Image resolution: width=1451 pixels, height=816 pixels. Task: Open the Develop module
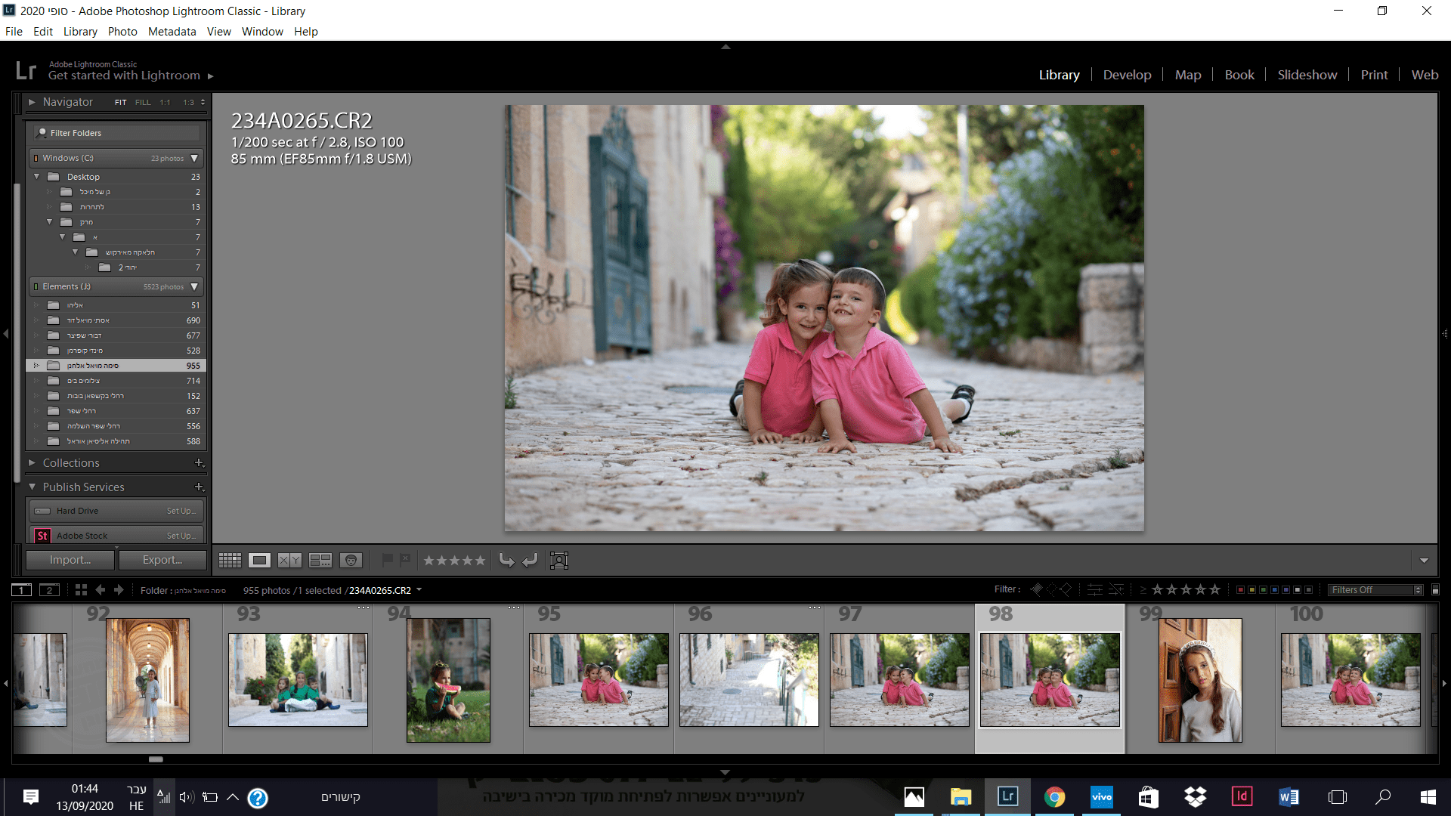click(x=1127, y=75)
